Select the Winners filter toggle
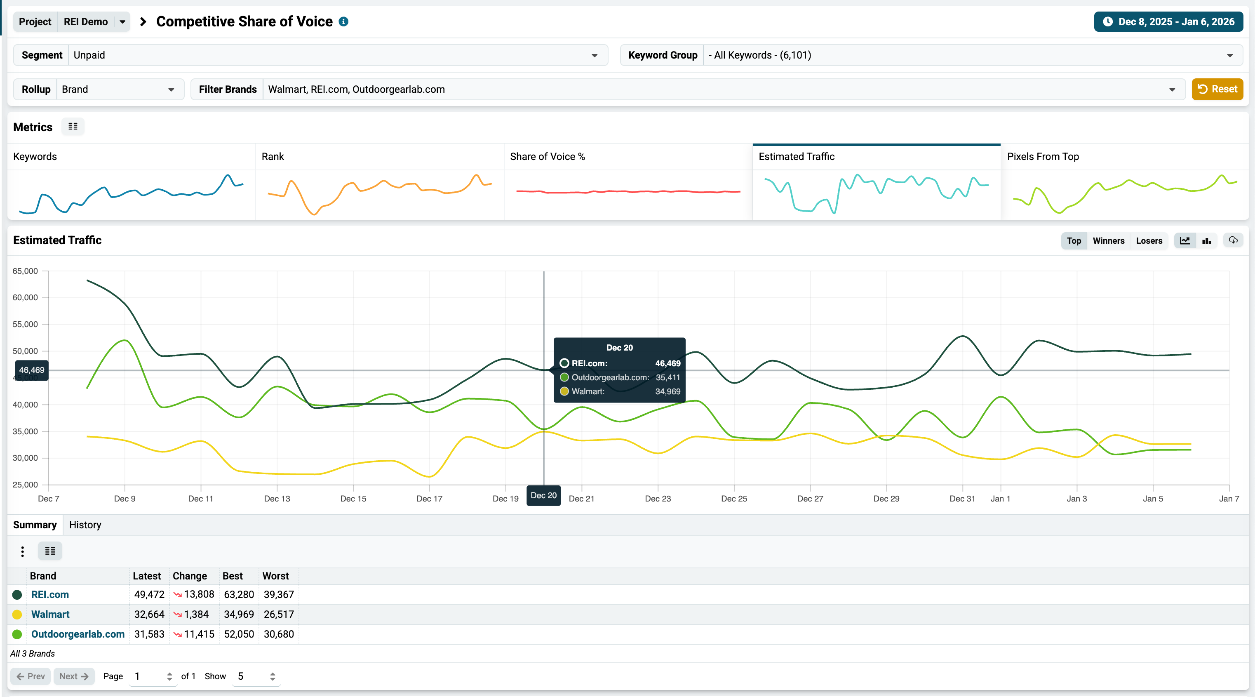 (1108, 241)
